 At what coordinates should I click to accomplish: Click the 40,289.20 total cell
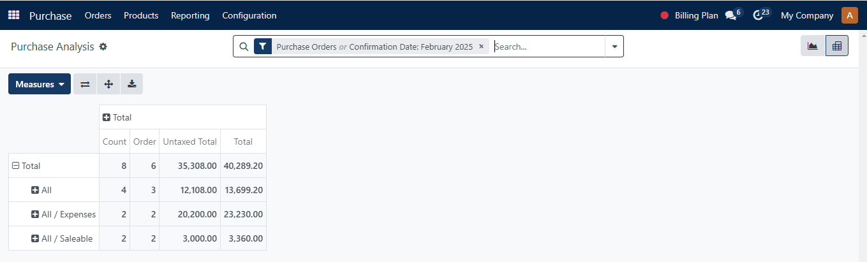coord(243,166)
